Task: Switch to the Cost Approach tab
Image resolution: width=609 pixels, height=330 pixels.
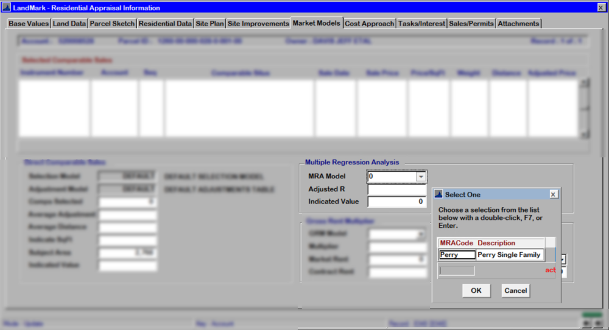Action: pos(370,24)
